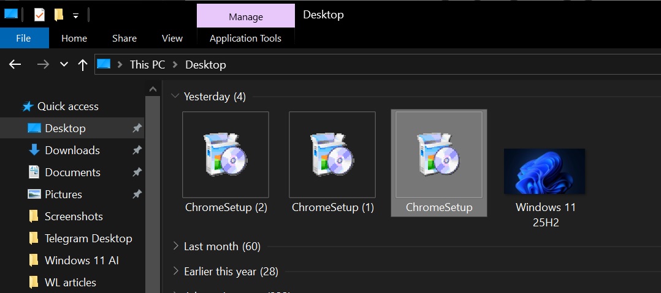Click the Earlier this year (28) header text

231,272
